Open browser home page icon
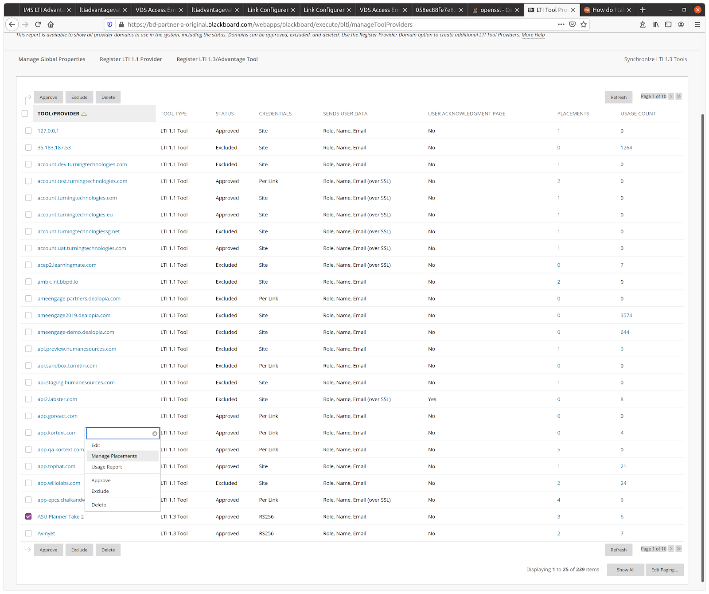Image resolution: width=709 pixels, height=594 pixels. [51, 24]
